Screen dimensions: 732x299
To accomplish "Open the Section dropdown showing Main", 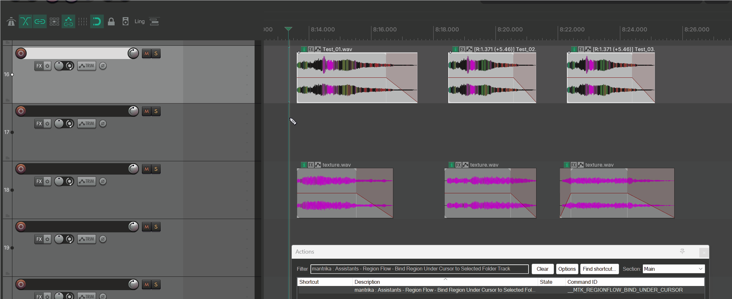I will point(674,269).
